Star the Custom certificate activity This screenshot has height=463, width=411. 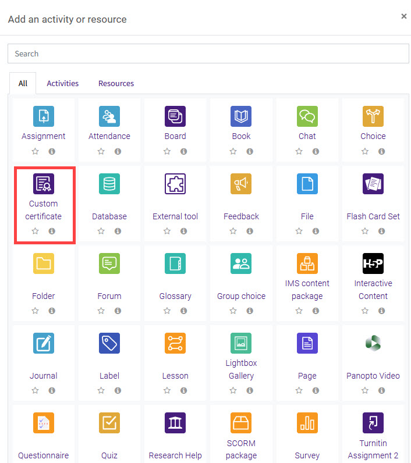(x=35, y=231)
